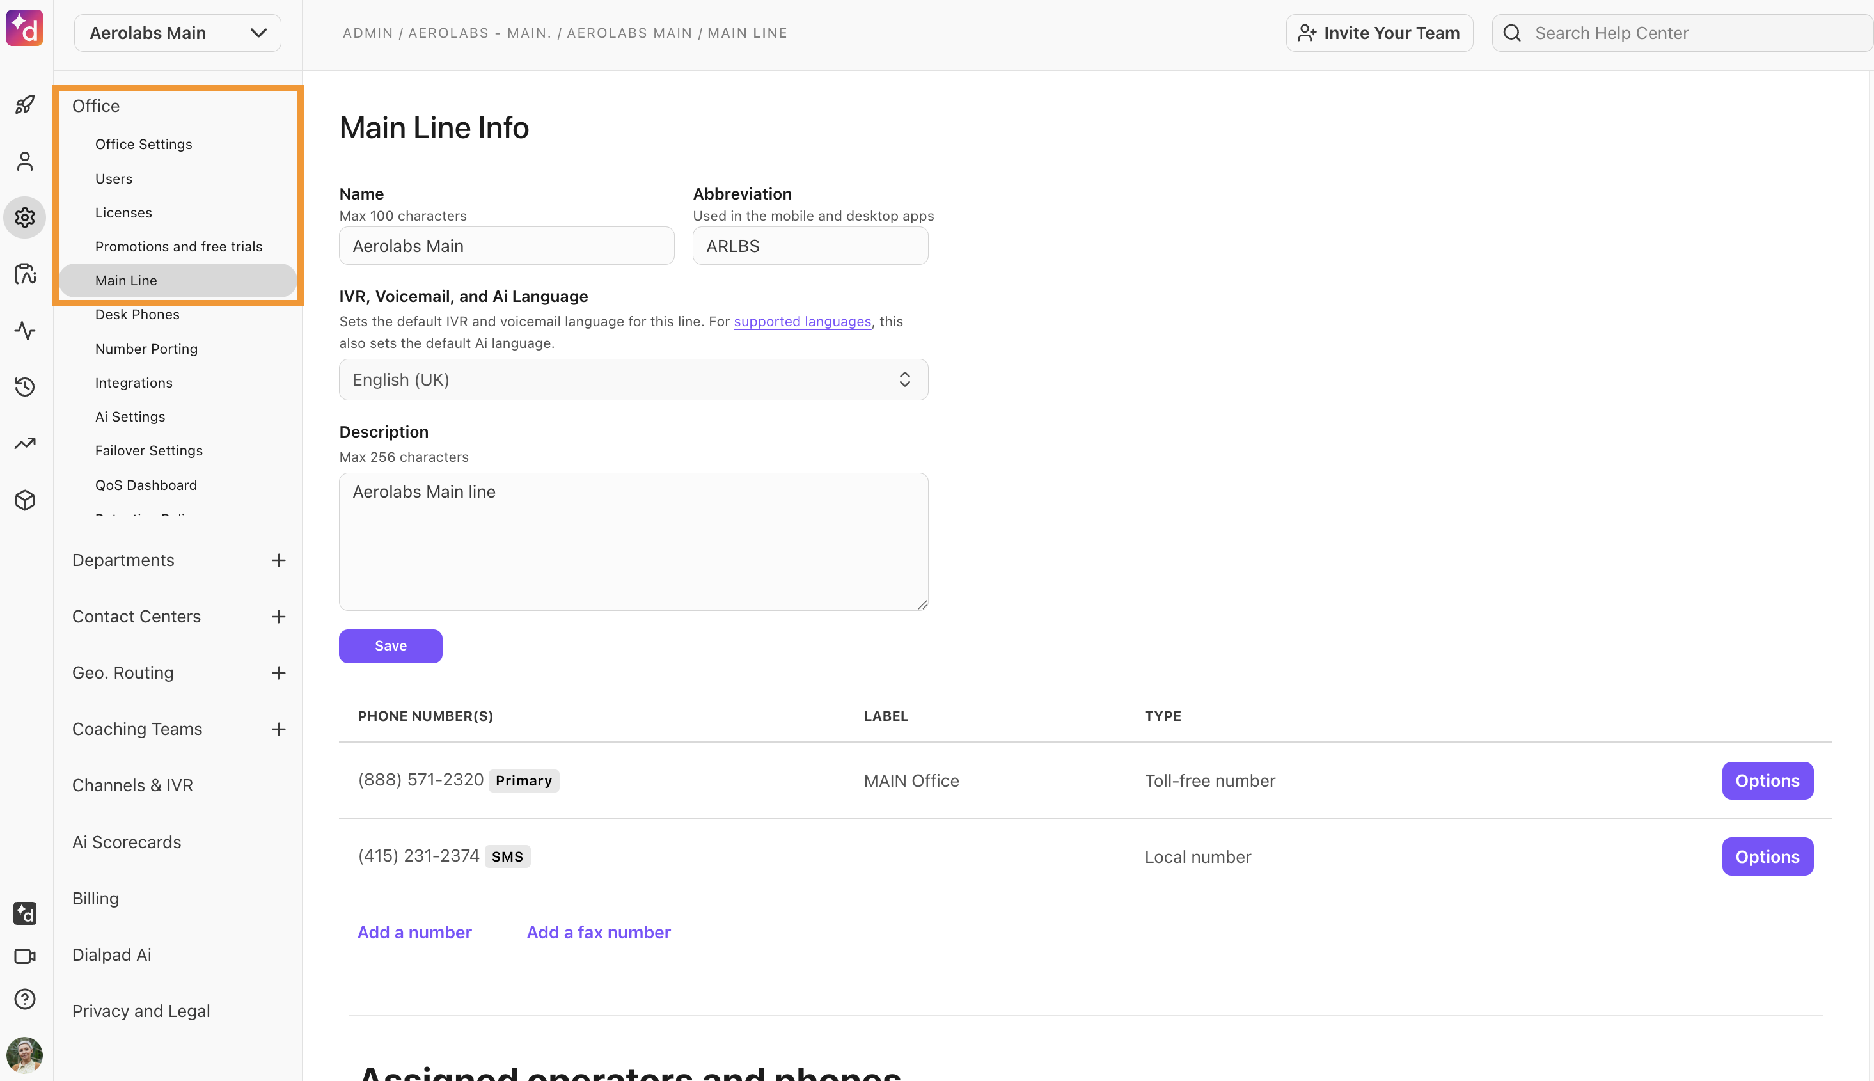This screenshot has width=1874, height=1081.
Task: Click AEROLABS MAIN breadcrumb link
Action: pos(629,33)
